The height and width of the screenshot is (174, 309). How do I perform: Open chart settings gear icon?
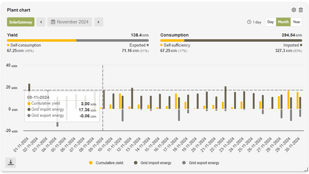[293, 10]
